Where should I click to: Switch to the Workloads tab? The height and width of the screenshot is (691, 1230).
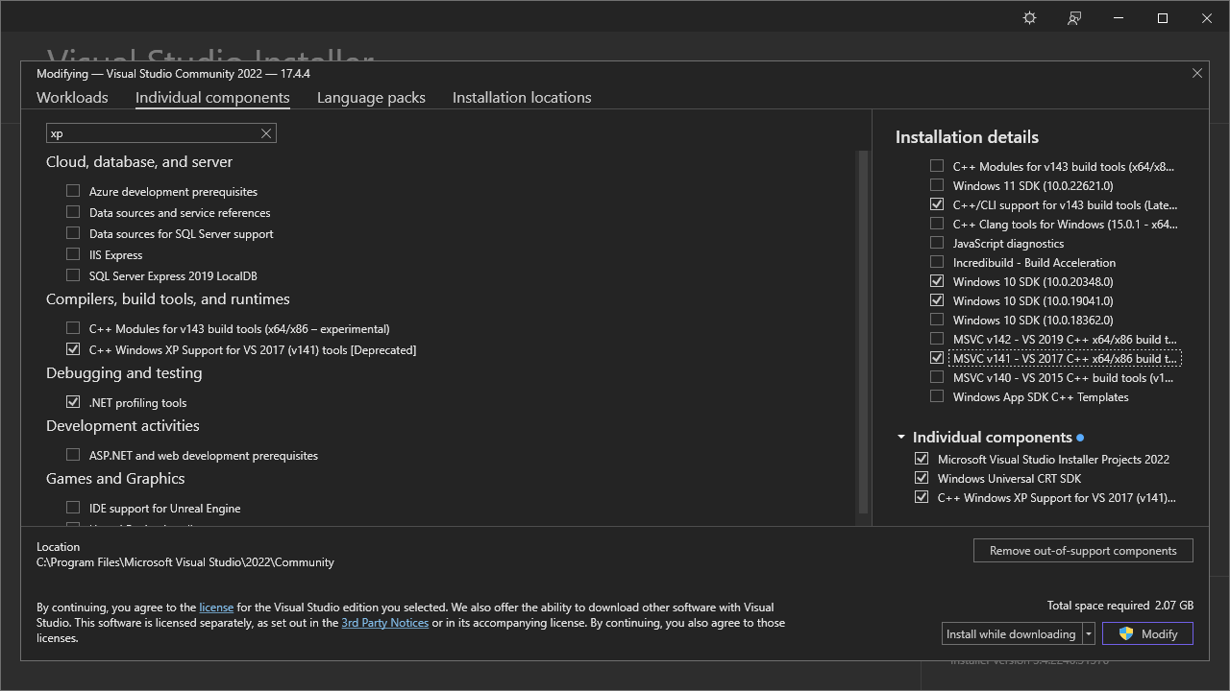[x=72, y=97]
